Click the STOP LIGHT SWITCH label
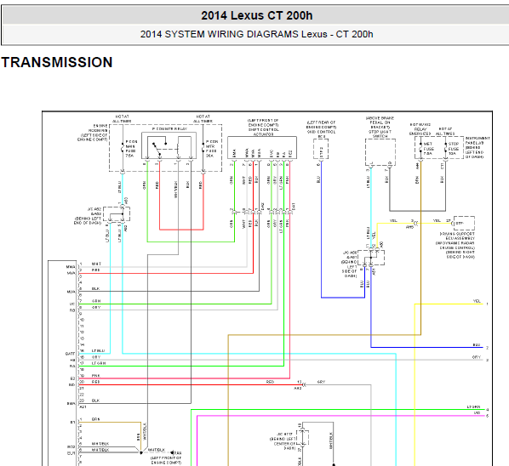This screenshot has width=509, height=466. coord(380,134)
